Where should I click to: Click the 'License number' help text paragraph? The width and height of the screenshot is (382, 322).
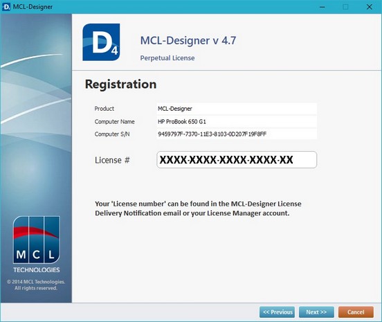click(198, 208)
